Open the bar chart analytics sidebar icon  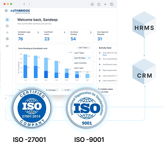point(7,32)
